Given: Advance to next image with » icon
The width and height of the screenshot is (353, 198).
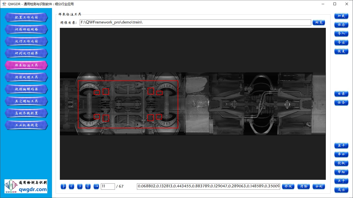Looking at the screenshot, I should (80, 186).
